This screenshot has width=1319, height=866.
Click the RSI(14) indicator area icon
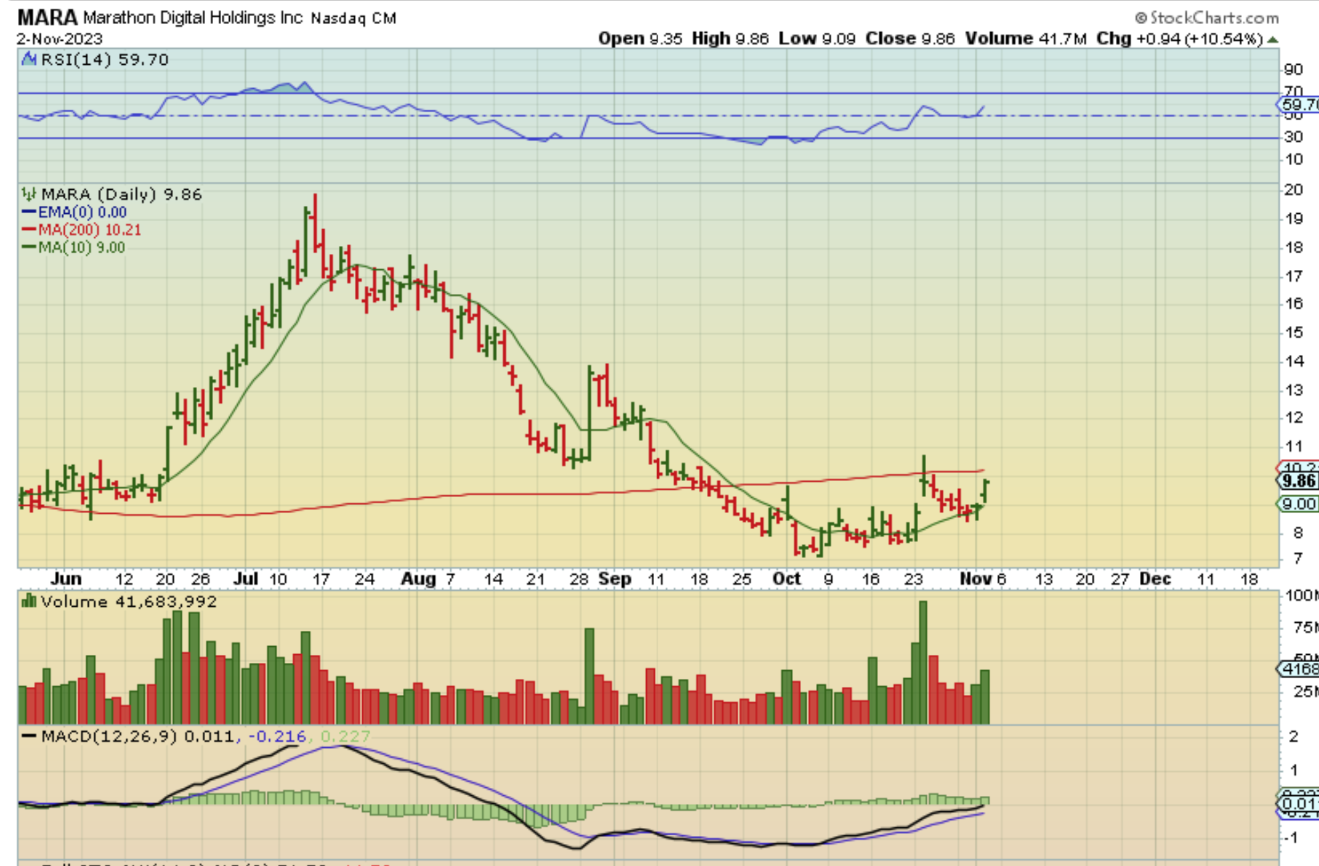click(29, 59)
